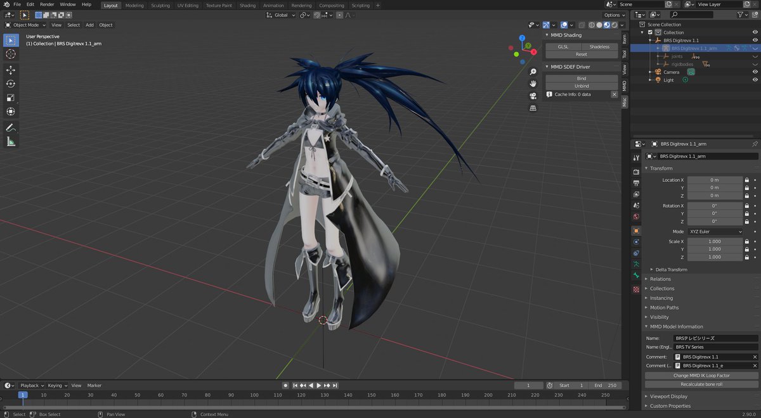Hide the Collection via eye icon
Screen dimensions: 761x418
(x=755, y=32)
